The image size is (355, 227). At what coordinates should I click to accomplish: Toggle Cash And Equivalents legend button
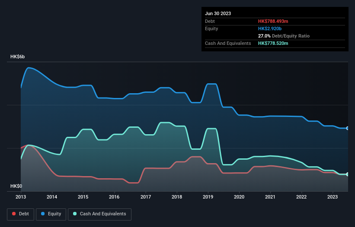[x=99, y=214]
